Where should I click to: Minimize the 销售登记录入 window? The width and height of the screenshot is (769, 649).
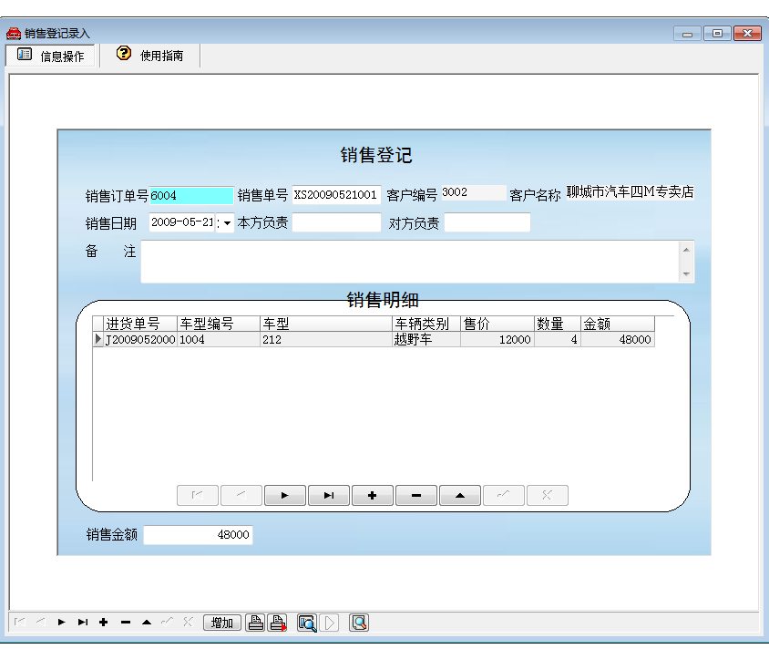pyautogui.click(x=688, y=34)
